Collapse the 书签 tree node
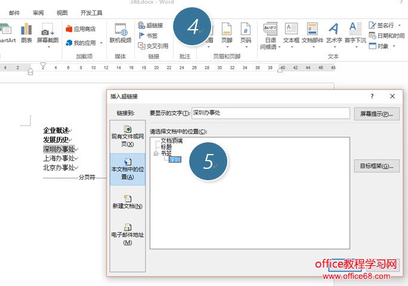The height and width of the screenshot is (286, 408). [156, 153]
